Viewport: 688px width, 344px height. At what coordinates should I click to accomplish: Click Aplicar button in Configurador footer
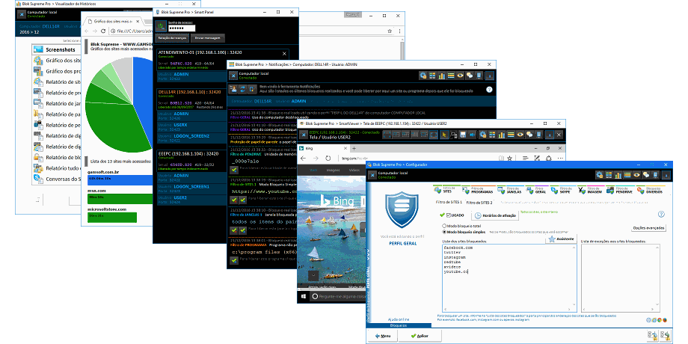click(420, 336)
